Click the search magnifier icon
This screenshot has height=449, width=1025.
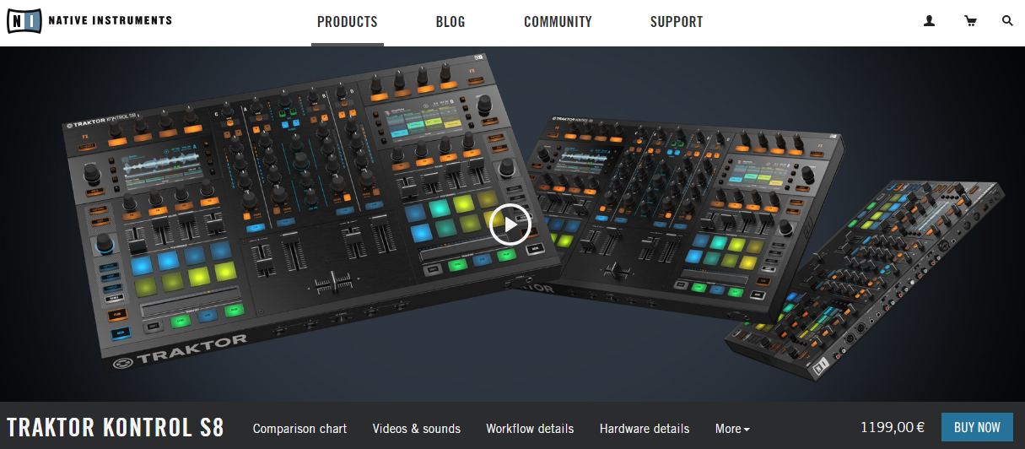tap(1007, 21)
